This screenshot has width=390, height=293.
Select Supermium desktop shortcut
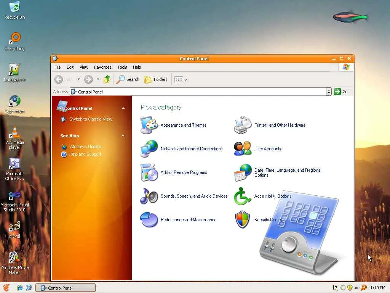[14, 104]
